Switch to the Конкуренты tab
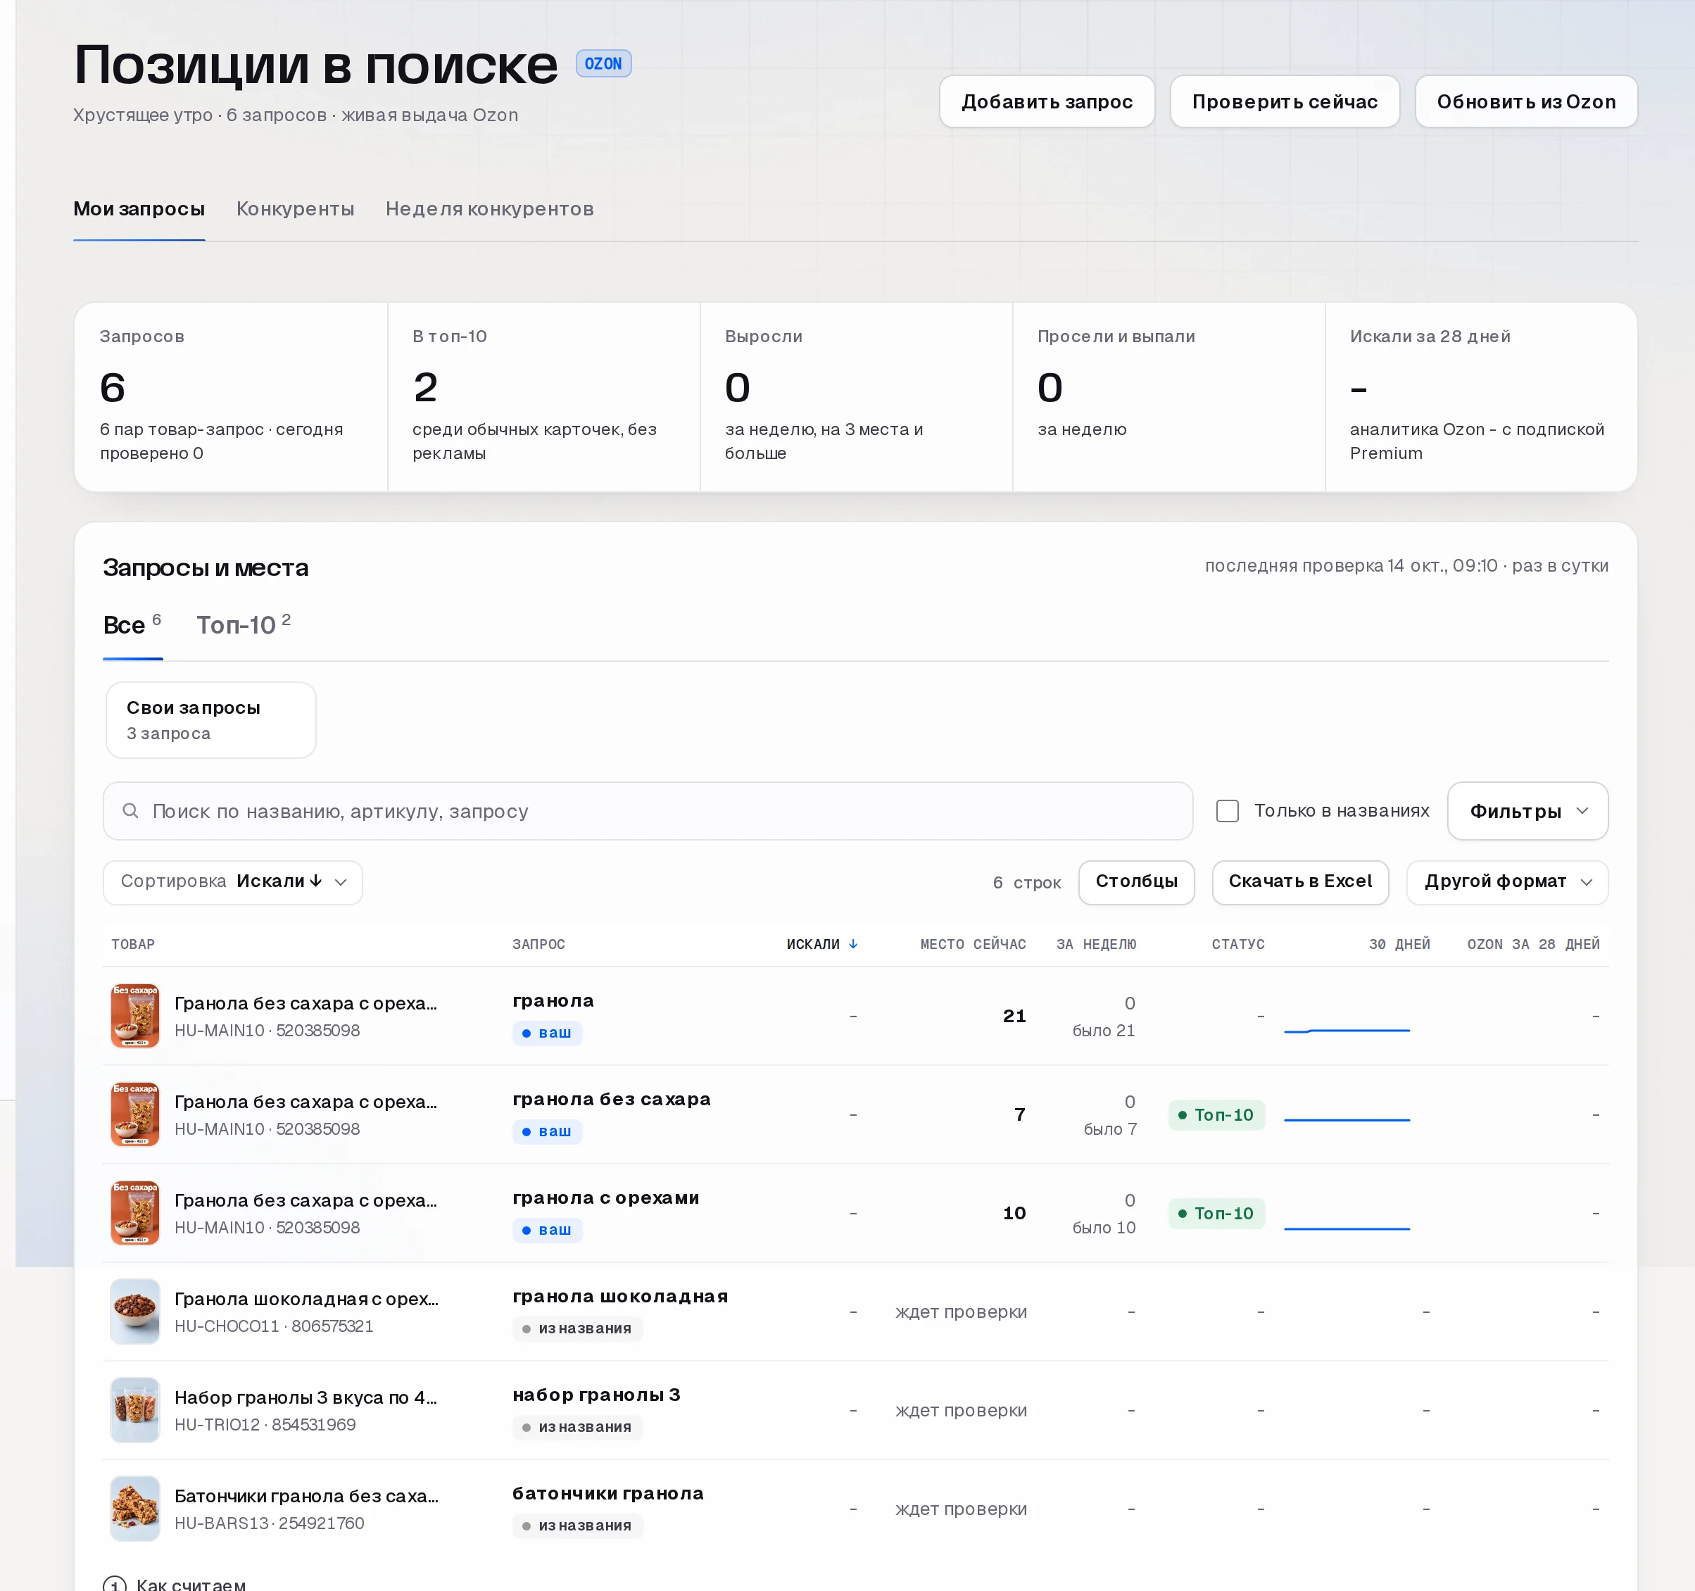The height and width of the screenshot is (1591, 1695). [295, 209]
